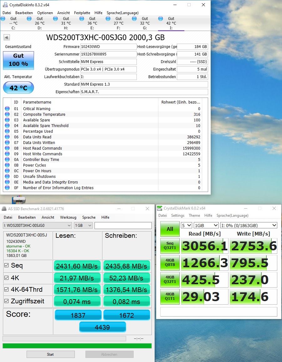282x362 pixels.
Task: Click the grey AS SSD progress bar above the green bar
Action: pos(64,338)
